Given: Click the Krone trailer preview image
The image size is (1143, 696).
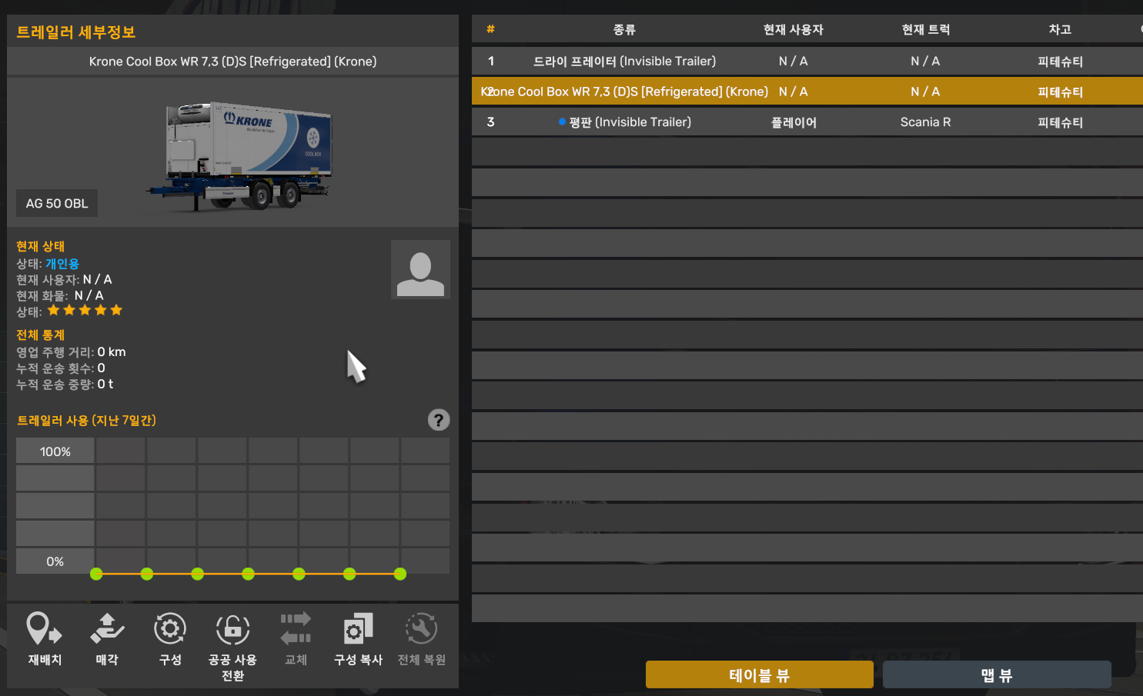Looking at the screenshot, I should tap(240, 156).
